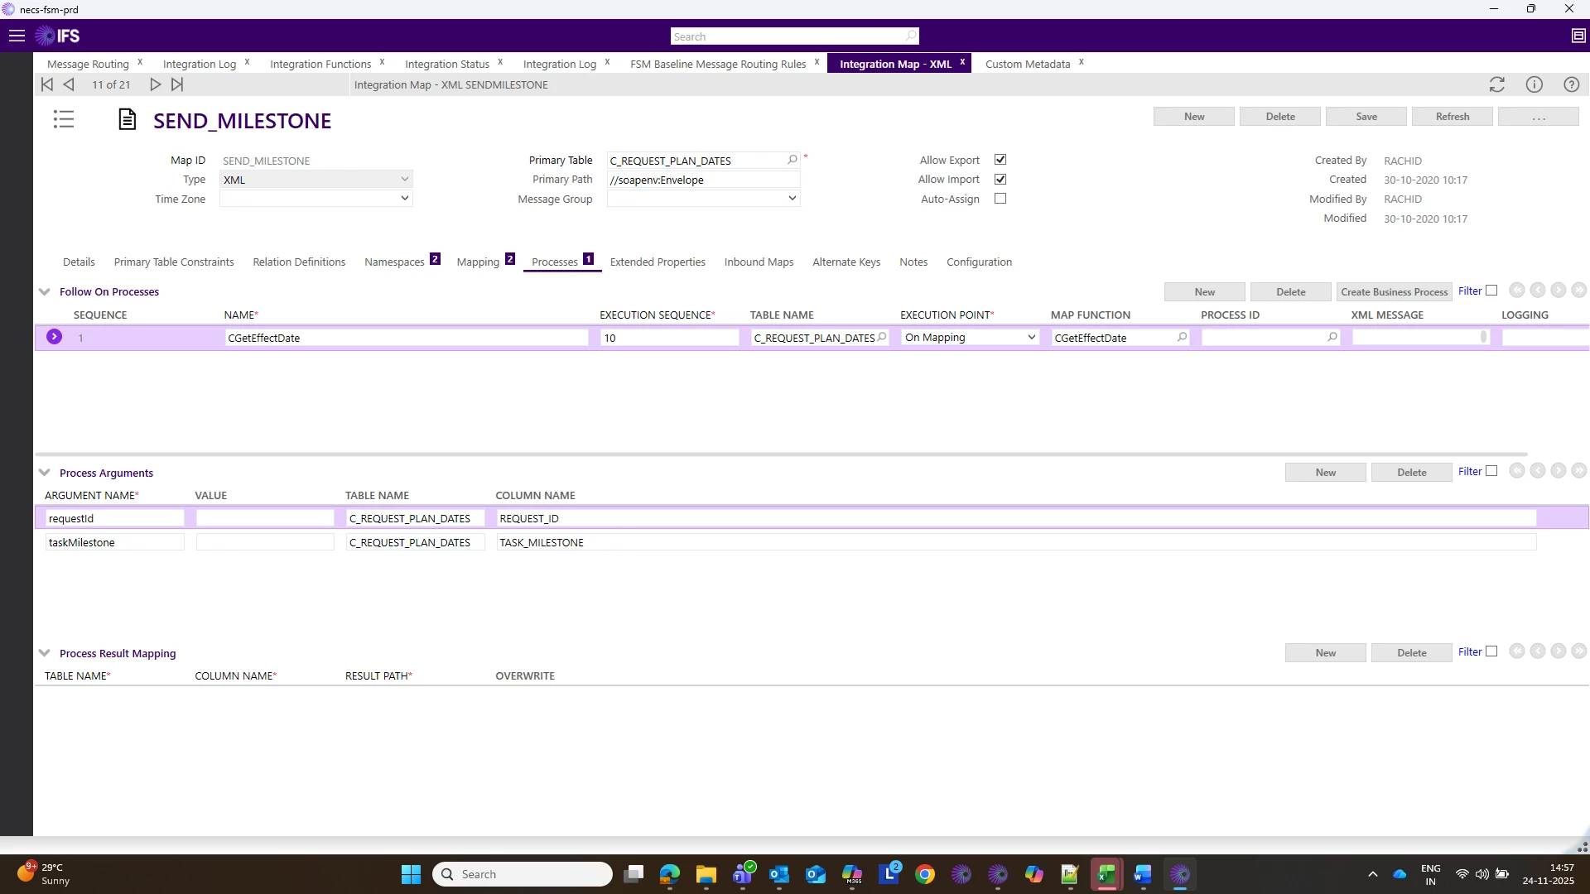
Task: Click the top Search input field
Action: (x=787, y=36)
